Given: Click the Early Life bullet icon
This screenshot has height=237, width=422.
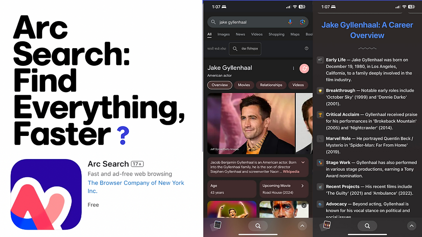Looking at the screenshot, I should (x=320, y=60).
